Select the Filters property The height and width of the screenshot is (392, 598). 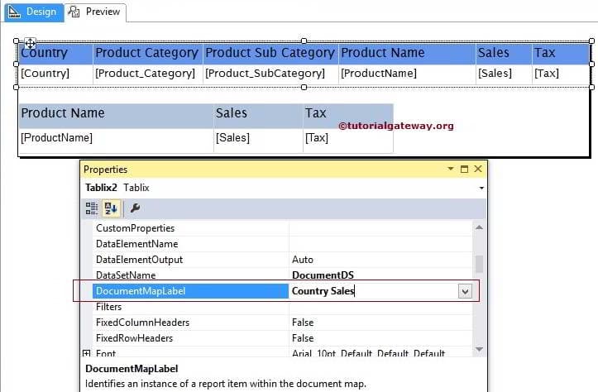(x=191, y=307)
